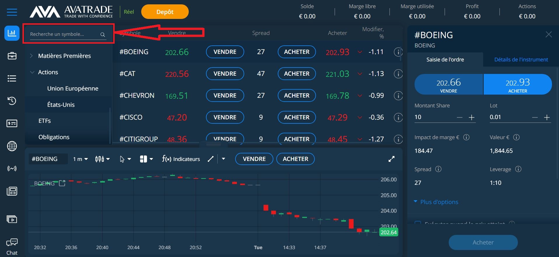This screenshot has height=257, width=559.
Task: Select Obligations category
Action: coord(54,137)
